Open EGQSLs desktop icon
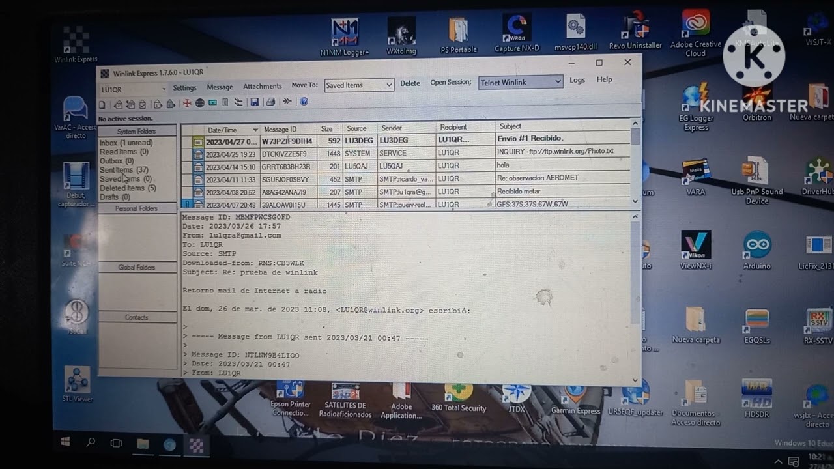 tap(756, 326)
